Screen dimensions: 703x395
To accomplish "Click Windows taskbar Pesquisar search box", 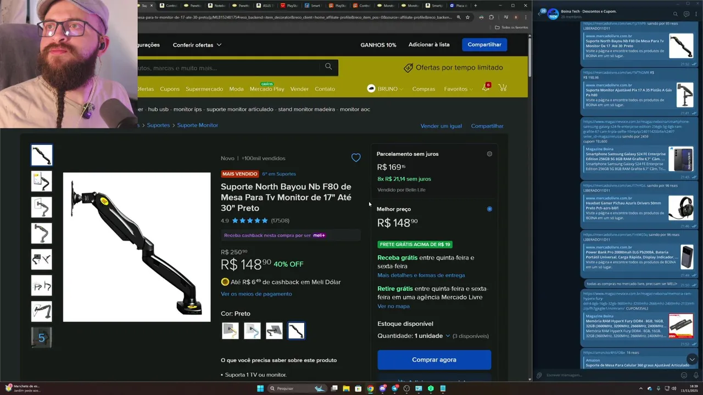I will point(296,388).
